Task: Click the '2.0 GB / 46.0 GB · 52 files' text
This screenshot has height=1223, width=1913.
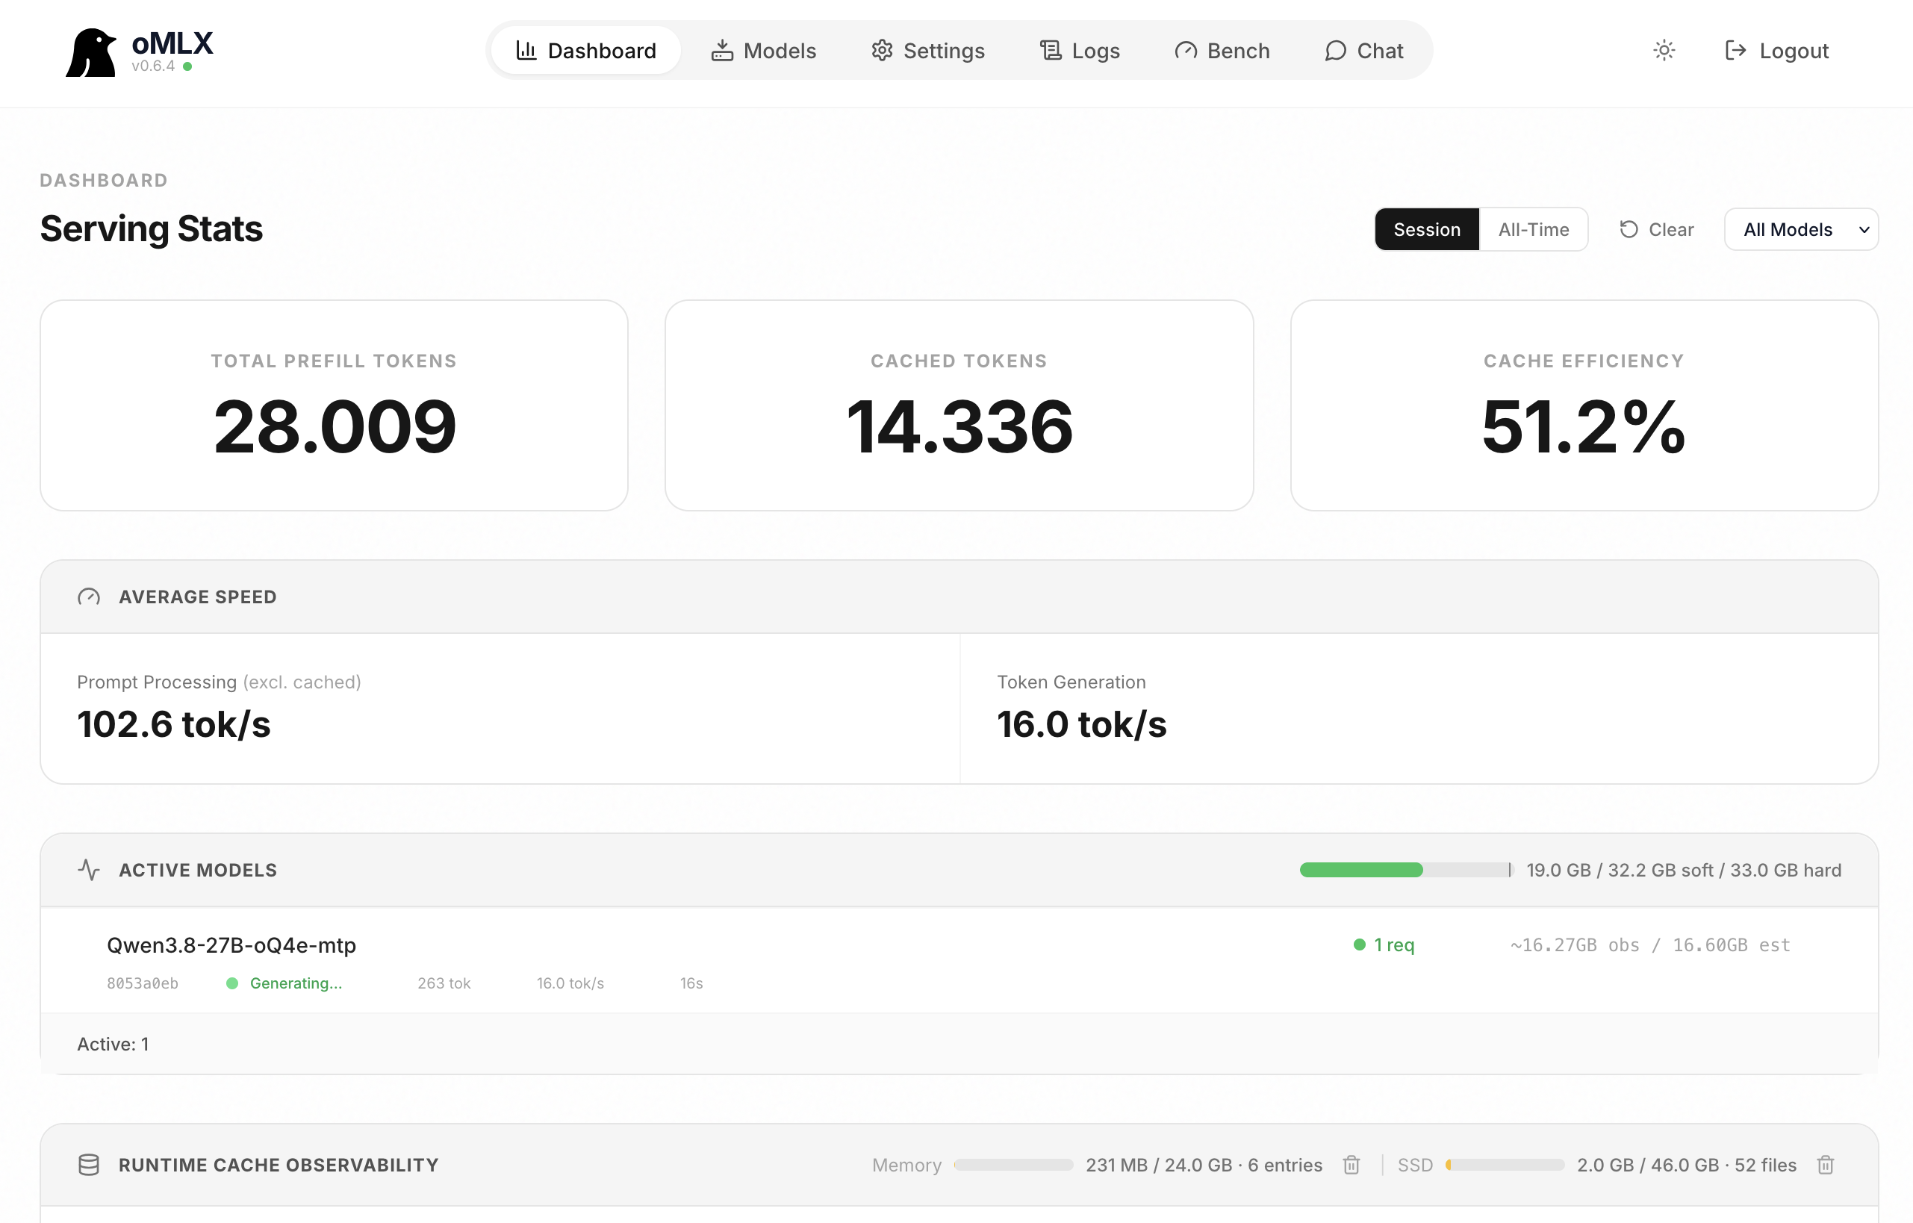Action: 1687,1165
